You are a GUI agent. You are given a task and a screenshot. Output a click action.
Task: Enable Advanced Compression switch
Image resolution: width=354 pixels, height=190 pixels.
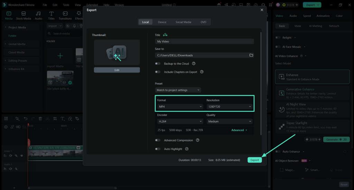coord(158,140)
